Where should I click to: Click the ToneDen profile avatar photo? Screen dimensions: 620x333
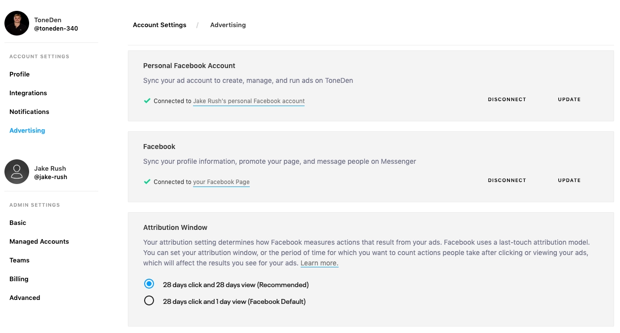pos(17,23)
